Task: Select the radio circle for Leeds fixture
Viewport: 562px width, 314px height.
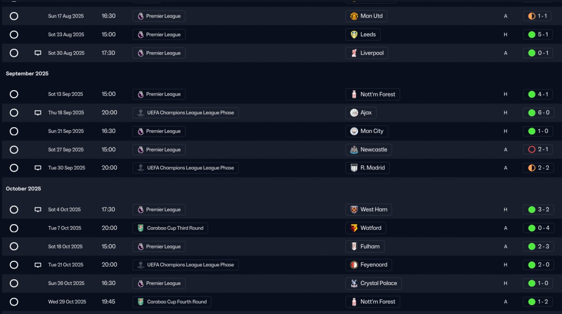Action: pyautogui.click(x=14, y=35)
